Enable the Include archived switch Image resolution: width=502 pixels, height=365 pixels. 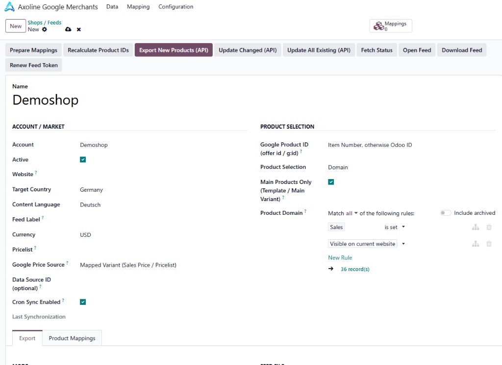[445, 213]
